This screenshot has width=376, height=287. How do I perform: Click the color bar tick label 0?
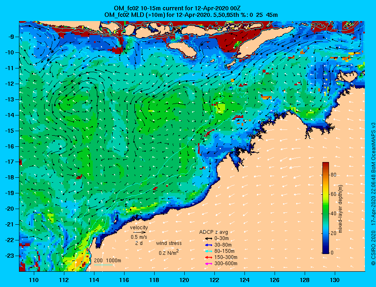coord(332,252)
